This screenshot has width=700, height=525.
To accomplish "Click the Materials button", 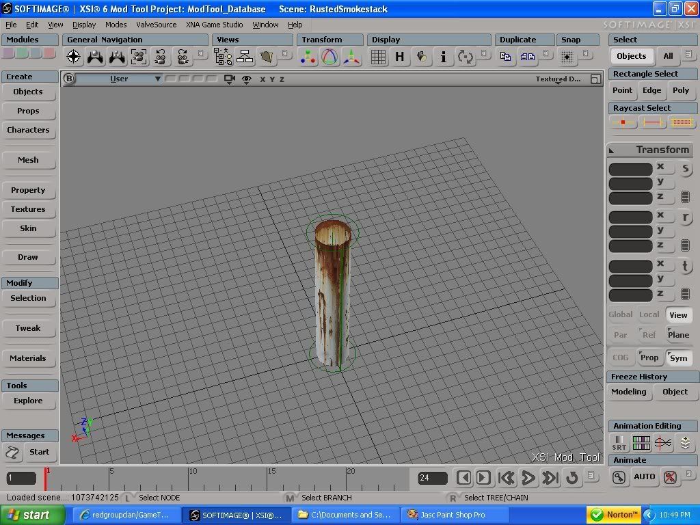I will click(29, 358).
